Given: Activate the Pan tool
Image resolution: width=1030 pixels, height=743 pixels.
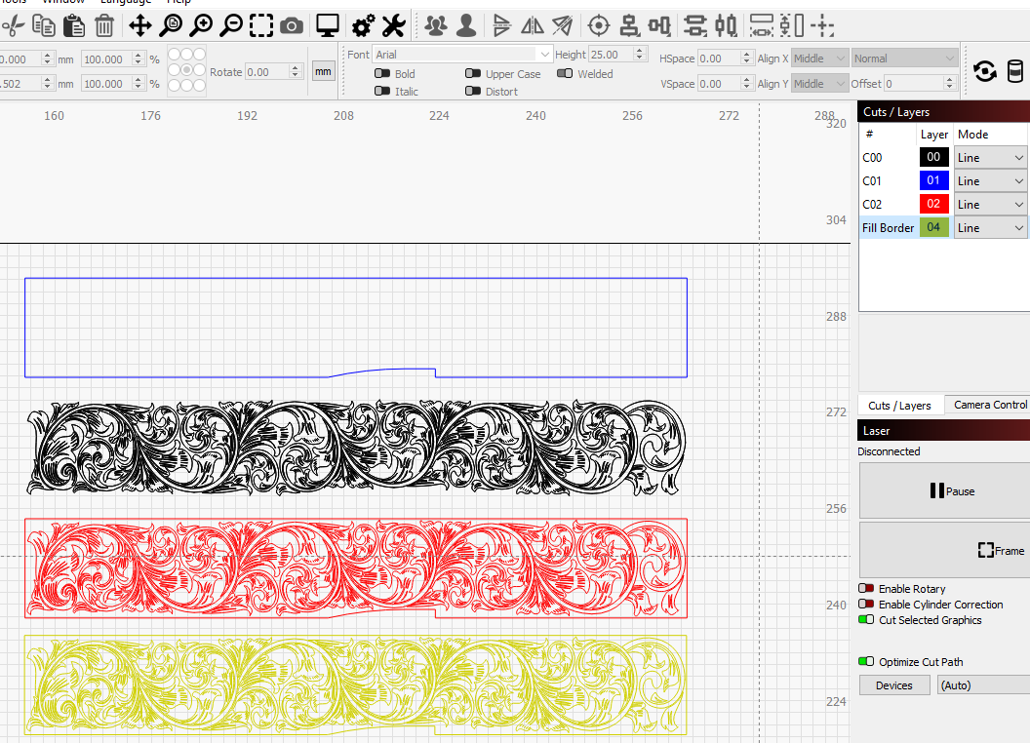Looking at the screenshot, I should [140, 25].
